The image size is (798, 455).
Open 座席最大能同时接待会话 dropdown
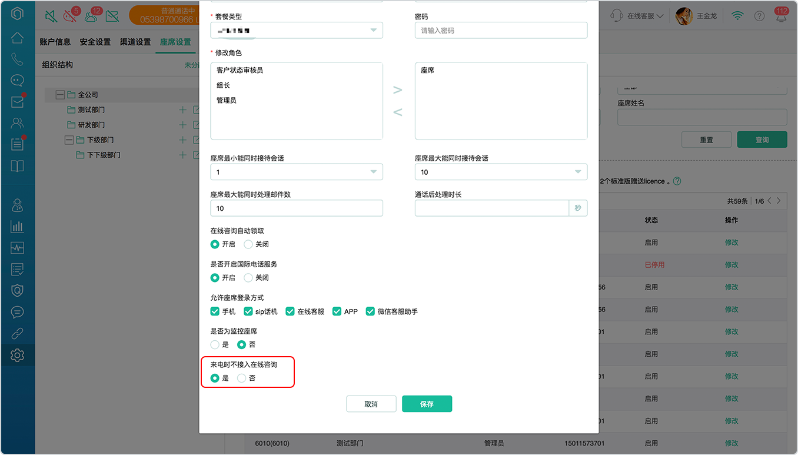[501, 172]
